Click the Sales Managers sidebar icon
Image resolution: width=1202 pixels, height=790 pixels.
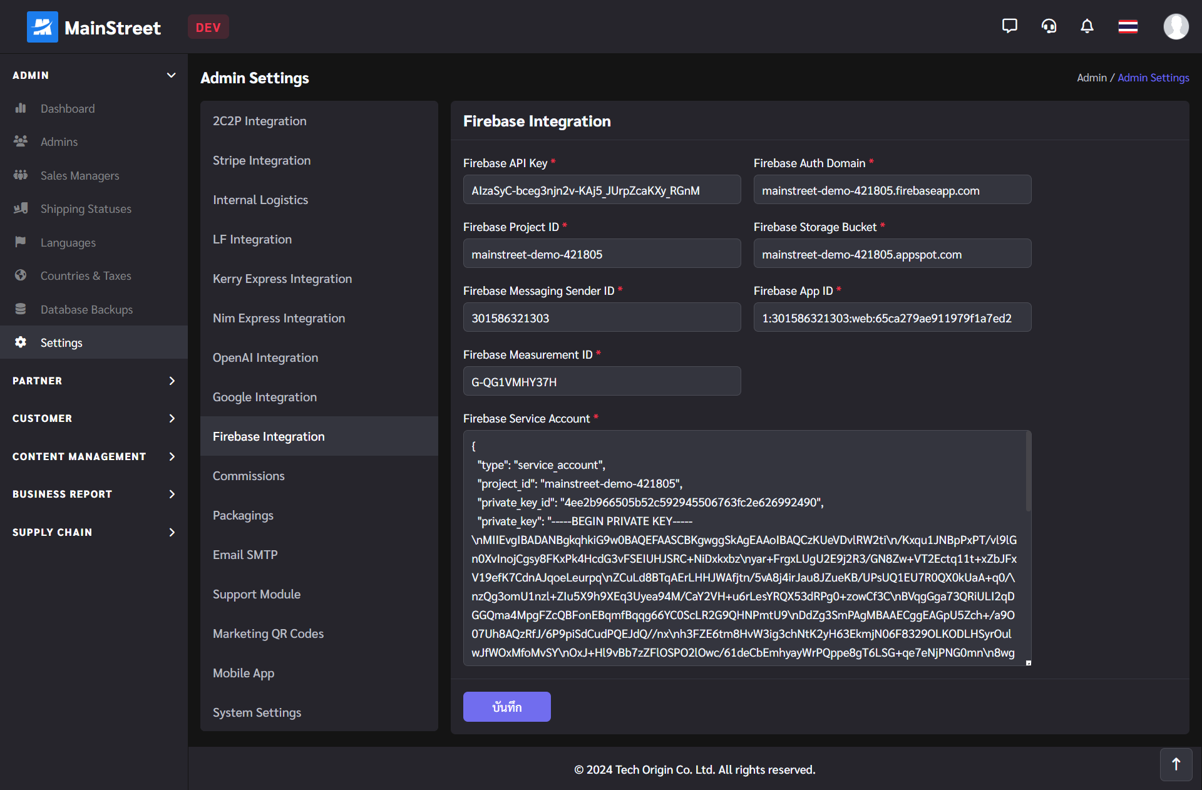coord(21,175)
